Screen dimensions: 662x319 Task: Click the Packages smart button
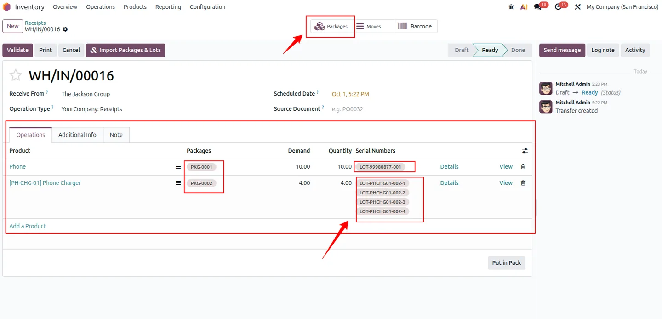pyautogui.click(x=331, y=26)
